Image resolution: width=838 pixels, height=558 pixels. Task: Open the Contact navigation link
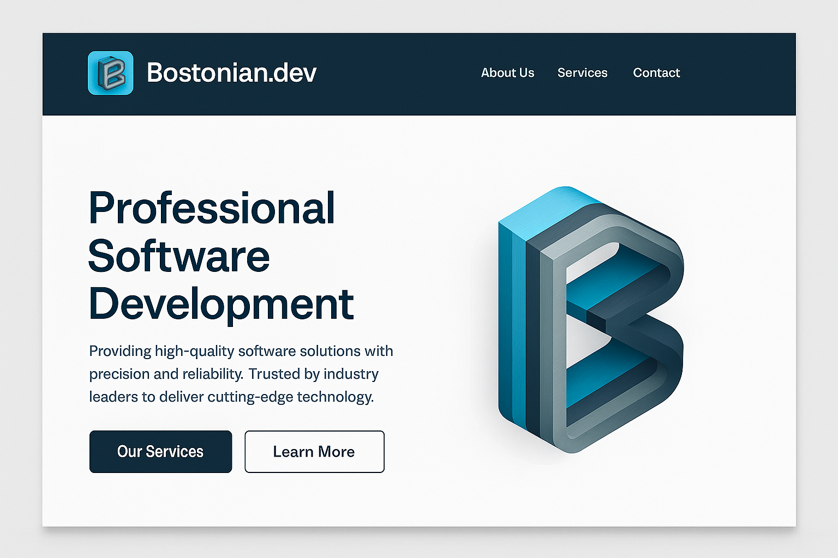point(656,73)
